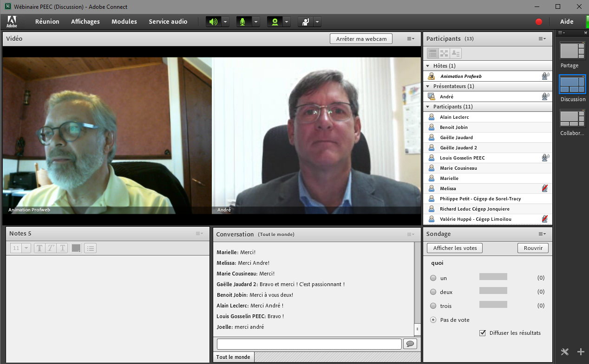The image size is (589, 364).
Task: Click the raise hand status icon
Action: pos(305,22)
